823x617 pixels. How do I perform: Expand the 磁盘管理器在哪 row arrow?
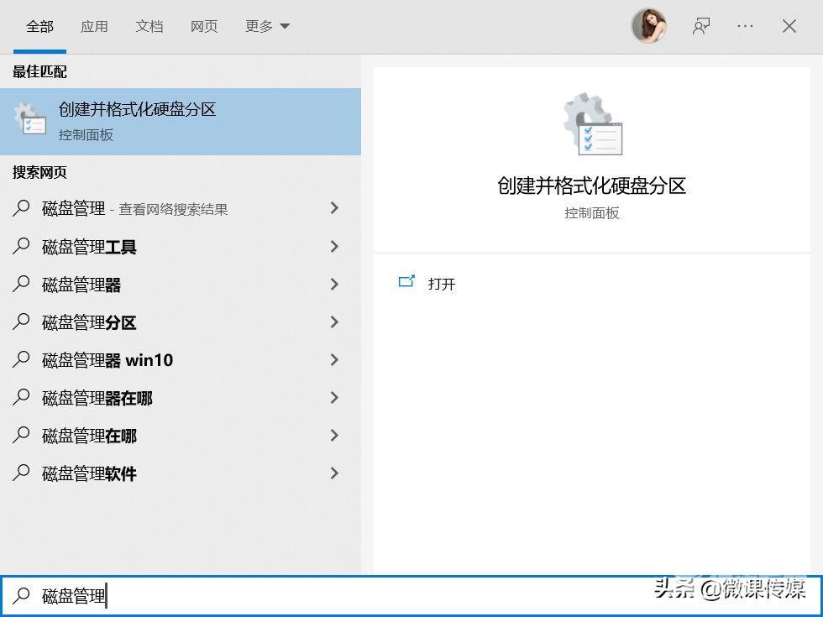(334, 397)
